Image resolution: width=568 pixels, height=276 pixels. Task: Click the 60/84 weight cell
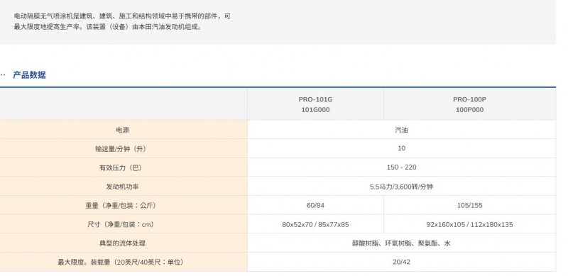315,205
